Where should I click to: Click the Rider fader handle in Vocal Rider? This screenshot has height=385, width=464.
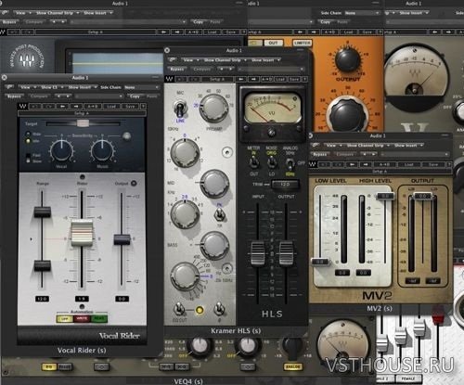(82, 233)
